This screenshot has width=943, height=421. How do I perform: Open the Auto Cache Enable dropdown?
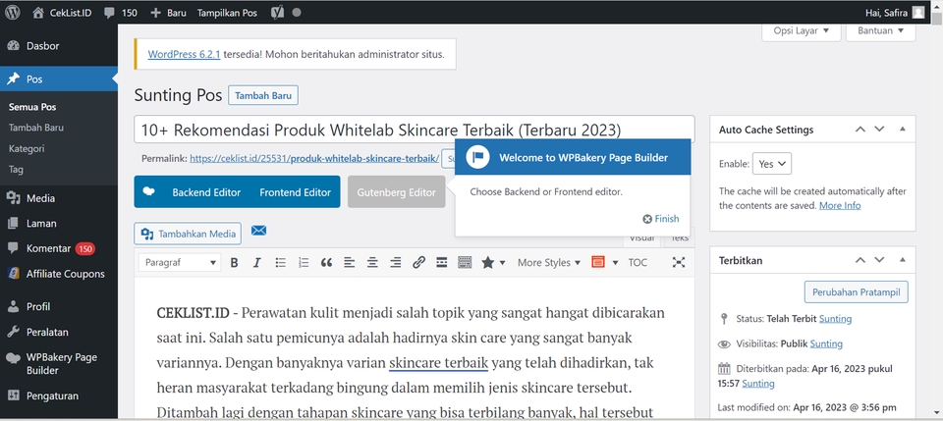click(x=772, y=163)
